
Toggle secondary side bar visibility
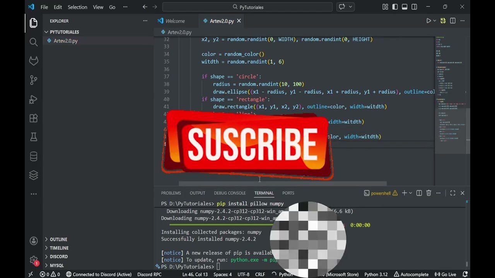click(x=414, y=7)
